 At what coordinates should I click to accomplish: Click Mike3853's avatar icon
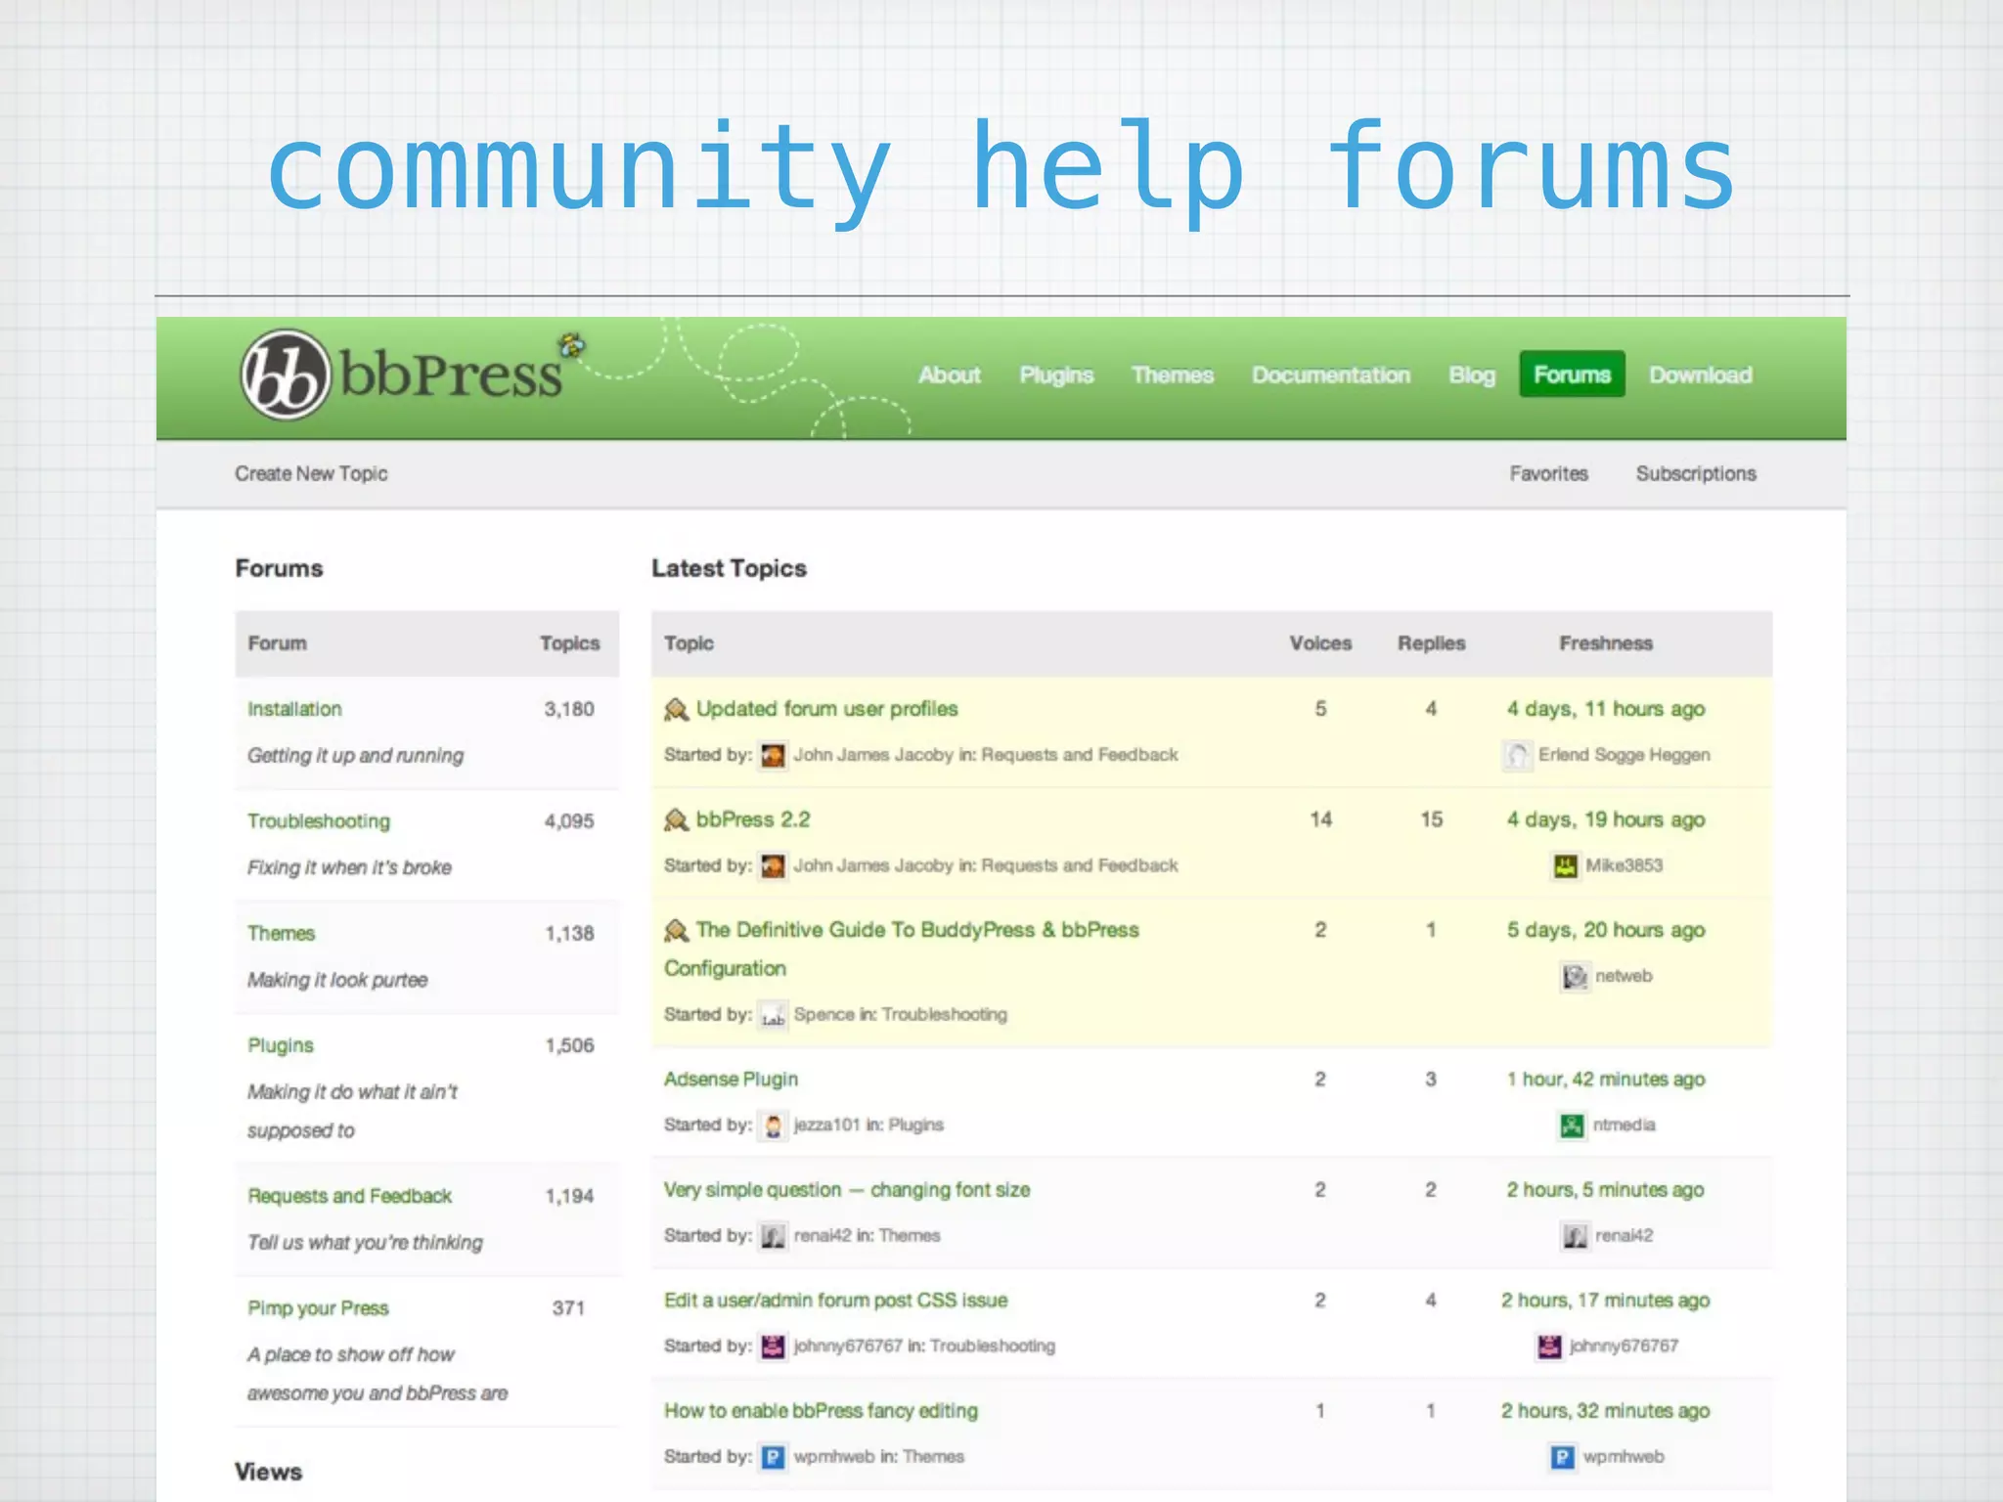coord(1565,866)
